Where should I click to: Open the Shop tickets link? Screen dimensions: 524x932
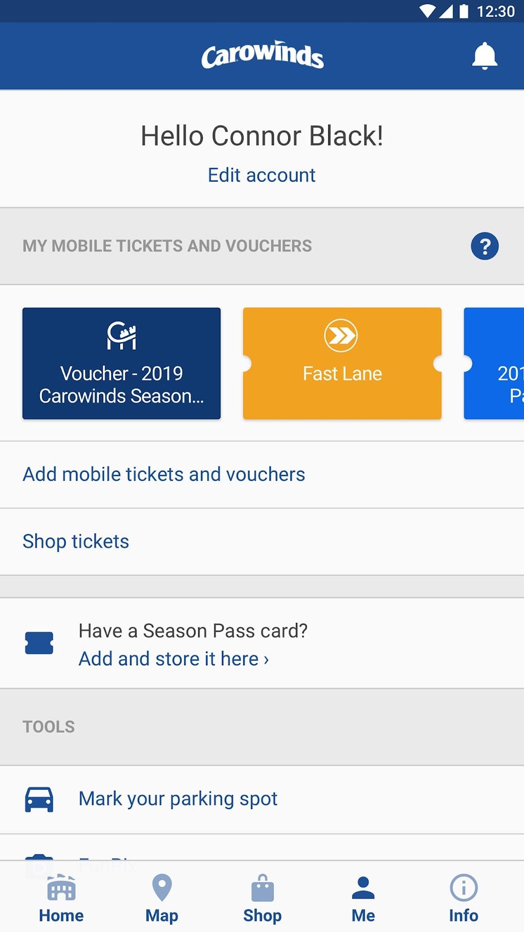76,541
